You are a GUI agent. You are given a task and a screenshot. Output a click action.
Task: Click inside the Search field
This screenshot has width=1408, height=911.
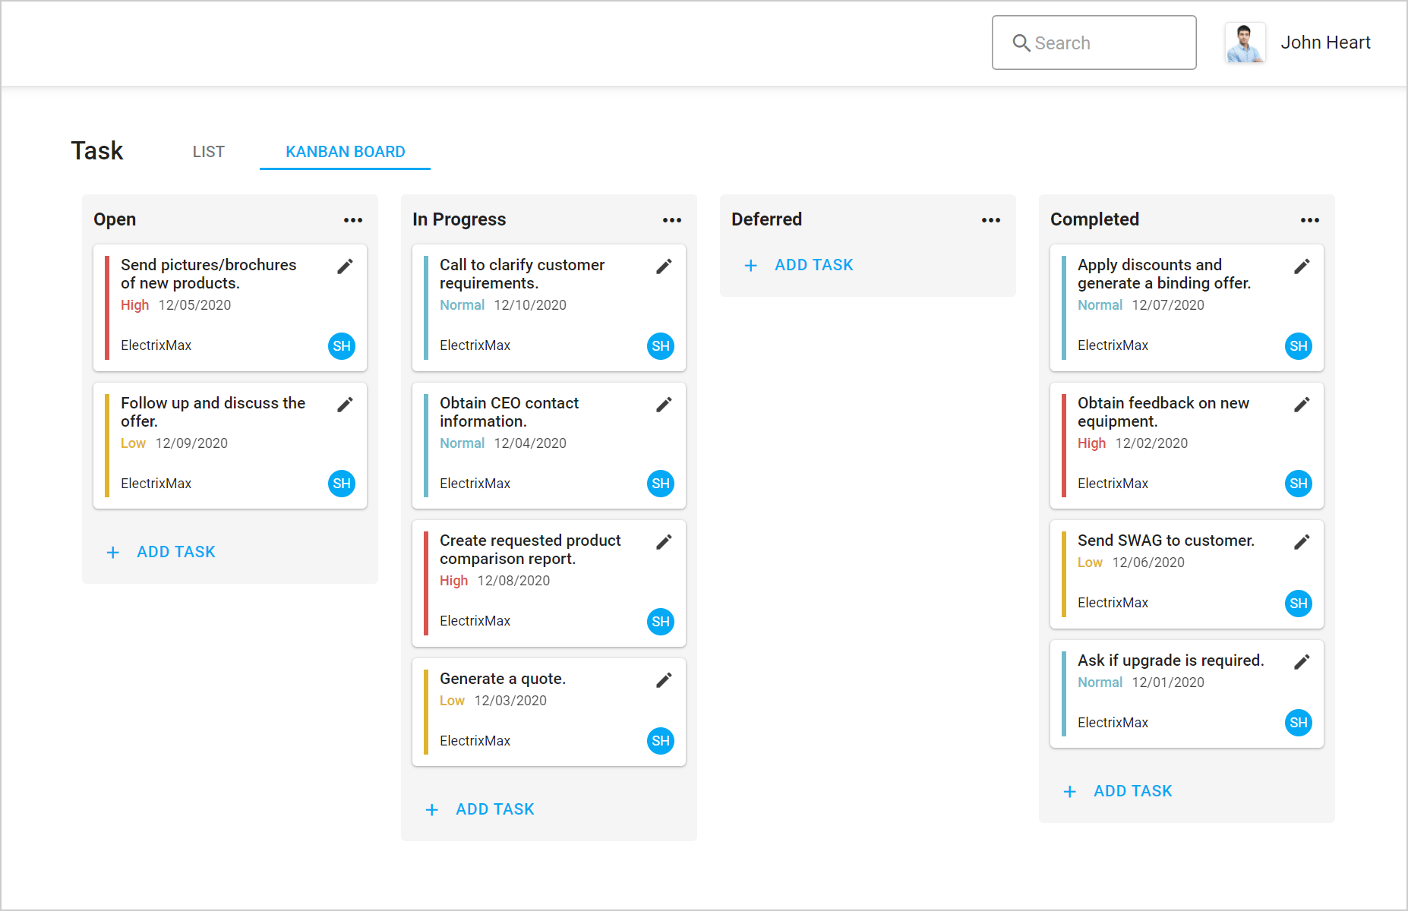pyautogui.click(x=1094, y=43)
